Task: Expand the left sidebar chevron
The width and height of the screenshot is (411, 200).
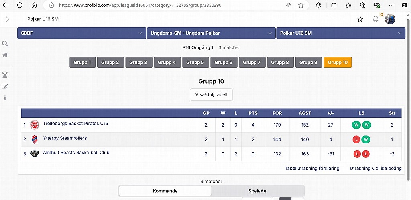Action: pyautogui.click(x=7, y=19)
